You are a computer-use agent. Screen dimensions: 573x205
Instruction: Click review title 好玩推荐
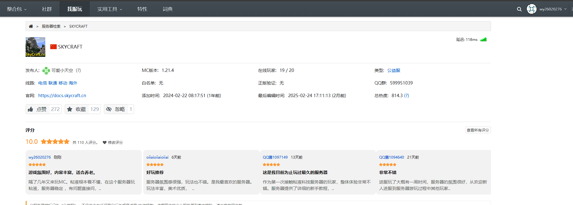[x=155, y=173]
